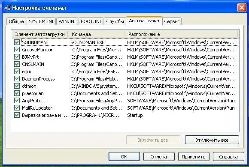Uncheck the GrooveMonitor startup checkbox
The image size is (249, 167).
(x=17, y=50)
